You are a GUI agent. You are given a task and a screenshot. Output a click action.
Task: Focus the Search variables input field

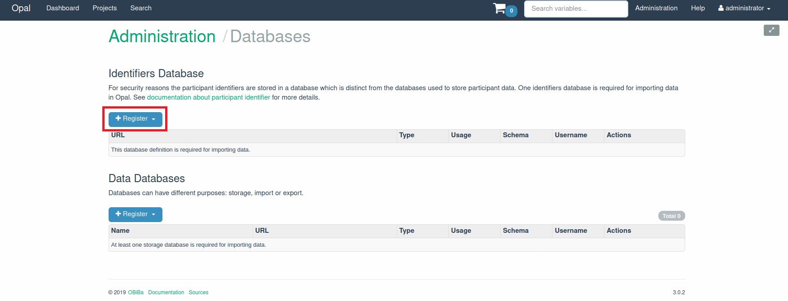coord(576,9)
